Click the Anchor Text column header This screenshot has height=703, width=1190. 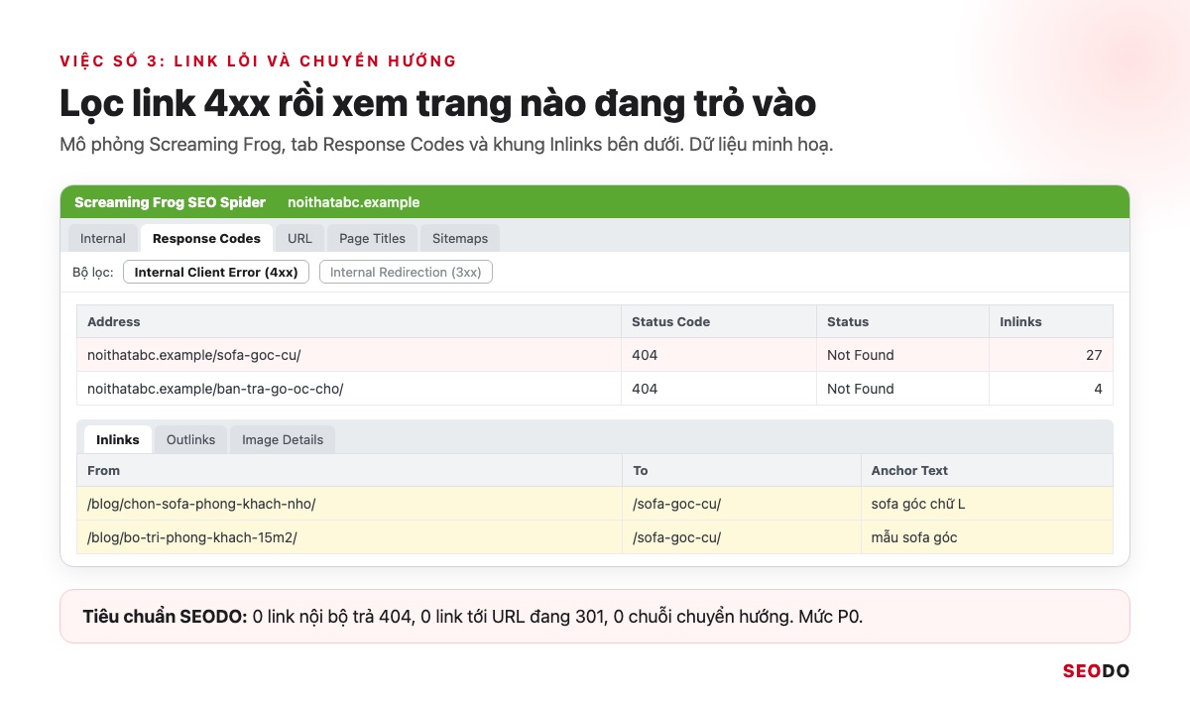coord(987,470)
